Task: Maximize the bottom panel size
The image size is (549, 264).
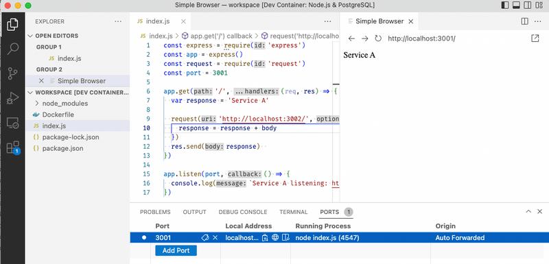Action: [528, 211]
